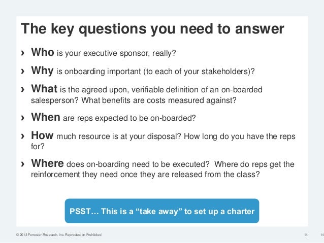Click the chevron bullet beside Who
Image resolution: width=324 pixels, height=243 pixels.
point(22,54)
